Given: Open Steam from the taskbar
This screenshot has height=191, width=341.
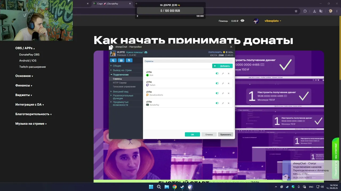Looking at the screenshot, I should (x=182, y=187).
